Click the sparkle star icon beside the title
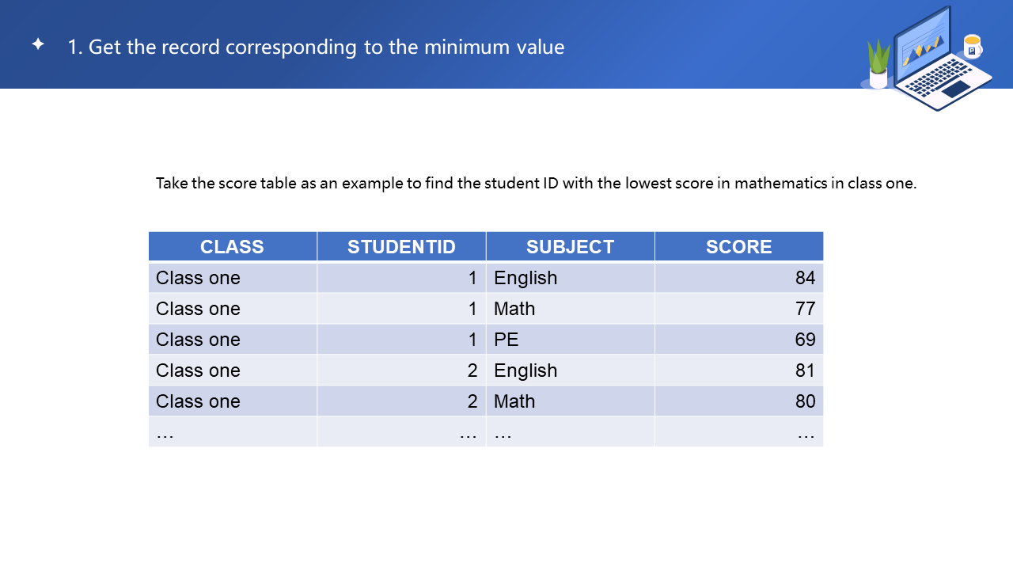The height and width of the screenshot is (570, 1013). (x=38, y=44)
